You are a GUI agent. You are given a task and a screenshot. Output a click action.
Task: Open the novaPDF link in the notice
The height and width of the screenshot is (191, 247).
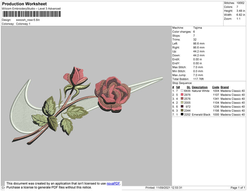pyautogui.click(x=114, y=184)
